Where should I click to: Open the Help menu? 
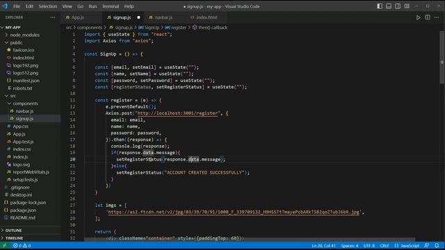click(129, 6)
